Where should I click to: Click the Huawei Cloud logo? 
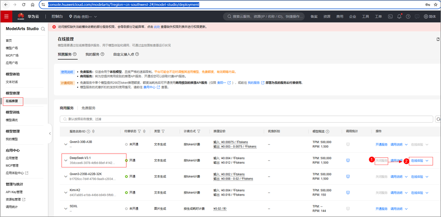click(x=28, y=17)
